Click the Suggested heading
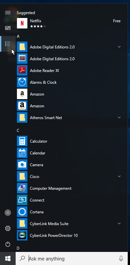This screenshot has height=265, width=130. click(26, 13)
